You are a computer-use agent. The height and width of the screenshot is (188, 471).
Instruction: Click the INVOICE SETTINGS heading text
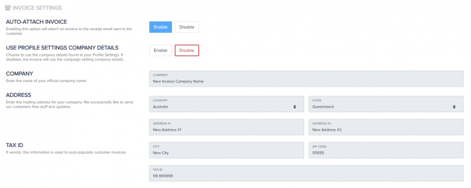point(37,8)
